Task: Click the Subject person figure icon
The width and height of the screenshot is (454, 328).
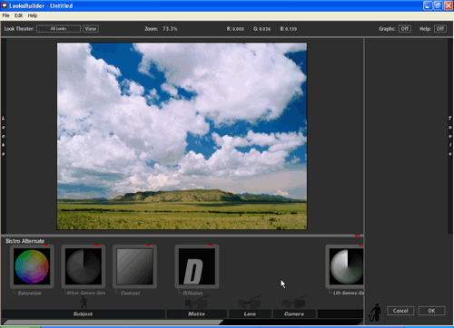Action: coord(84,303)
